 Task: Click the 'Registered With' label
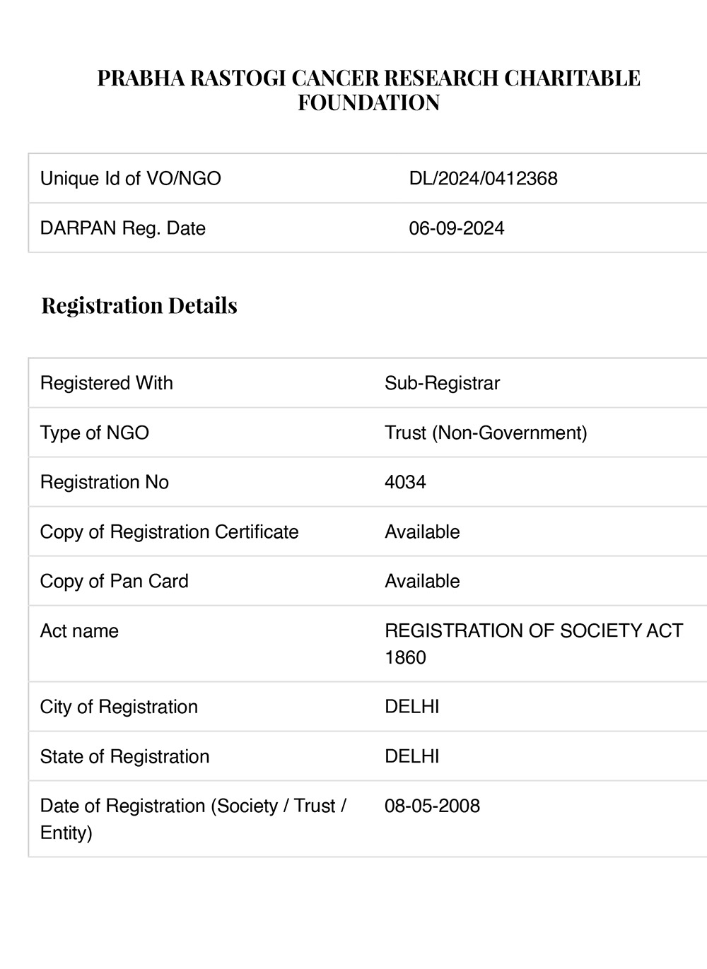(x=107, y=383)
